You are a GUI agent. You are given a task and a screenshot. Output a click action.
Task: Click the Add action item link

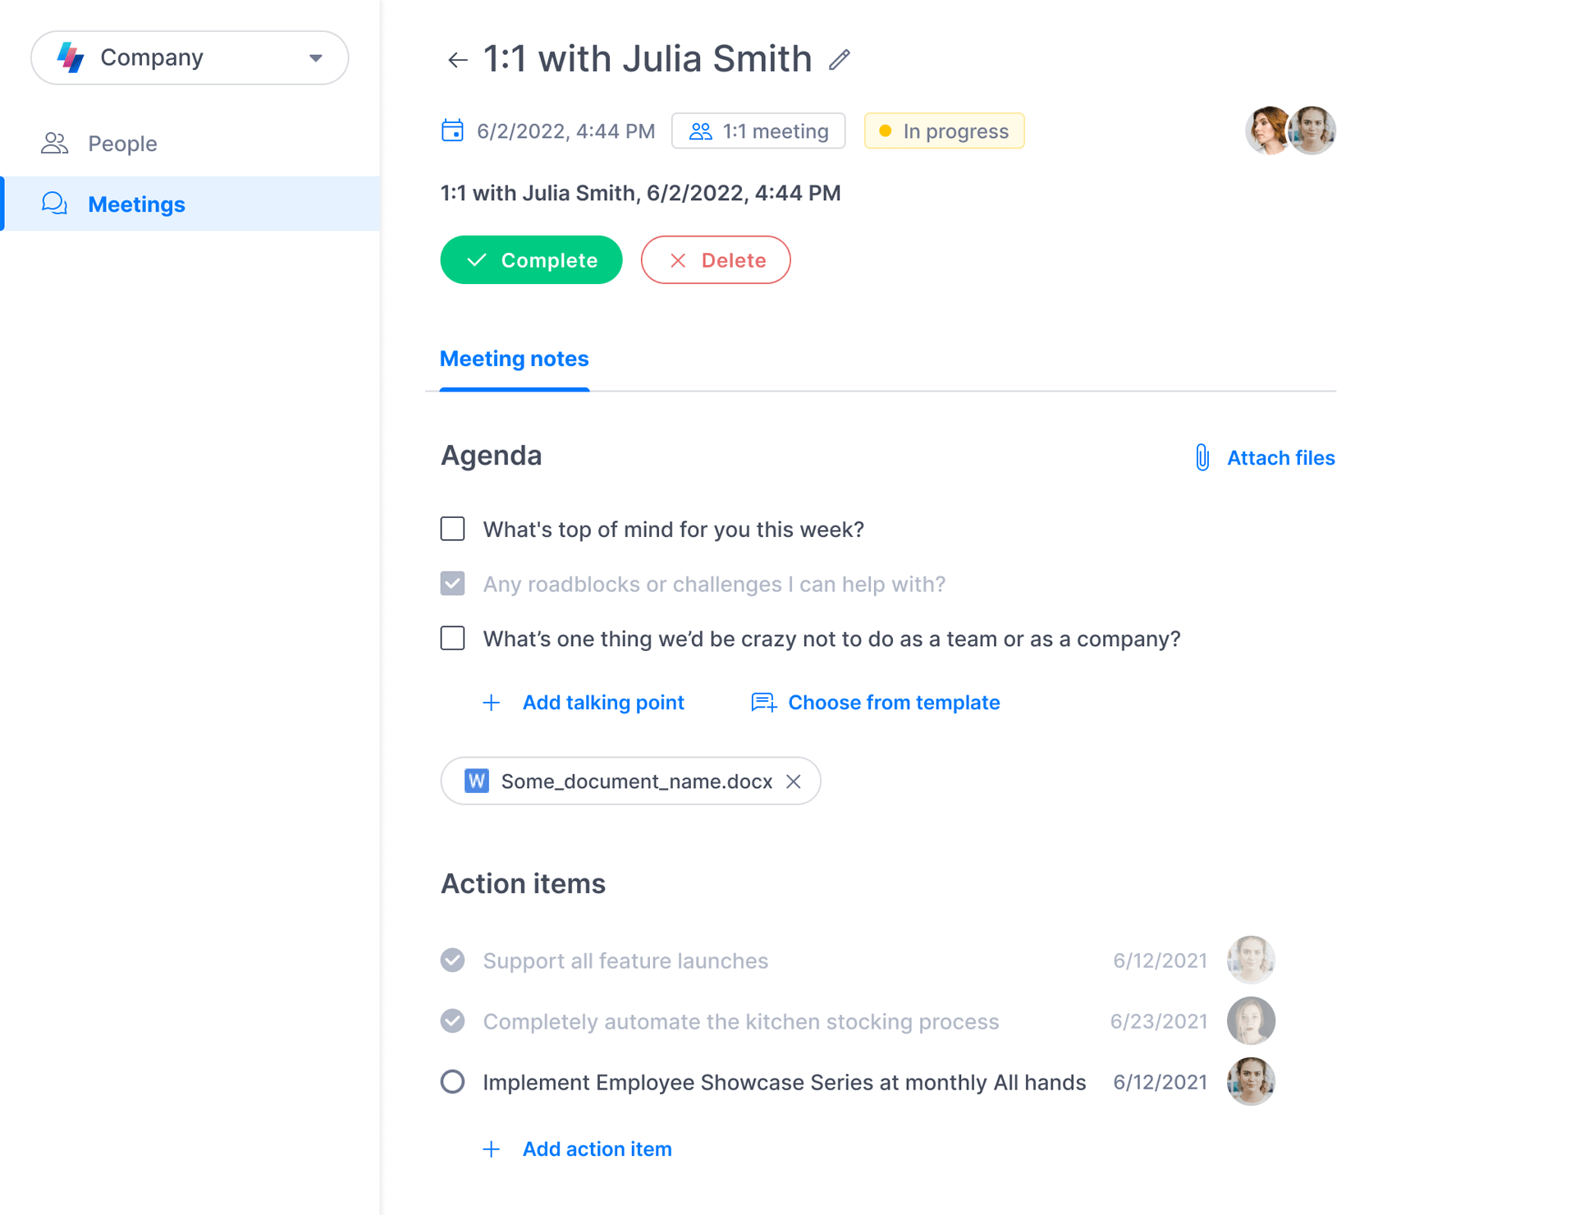point(597,1149)
